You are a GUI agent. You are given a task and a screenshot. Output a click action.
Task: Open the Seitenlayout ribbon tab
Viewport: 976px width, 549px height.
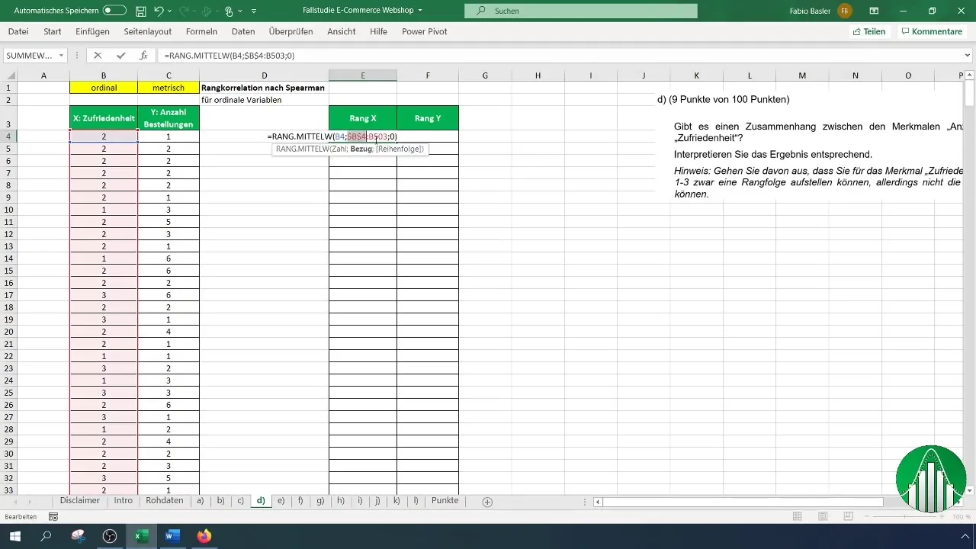point(148,31)
